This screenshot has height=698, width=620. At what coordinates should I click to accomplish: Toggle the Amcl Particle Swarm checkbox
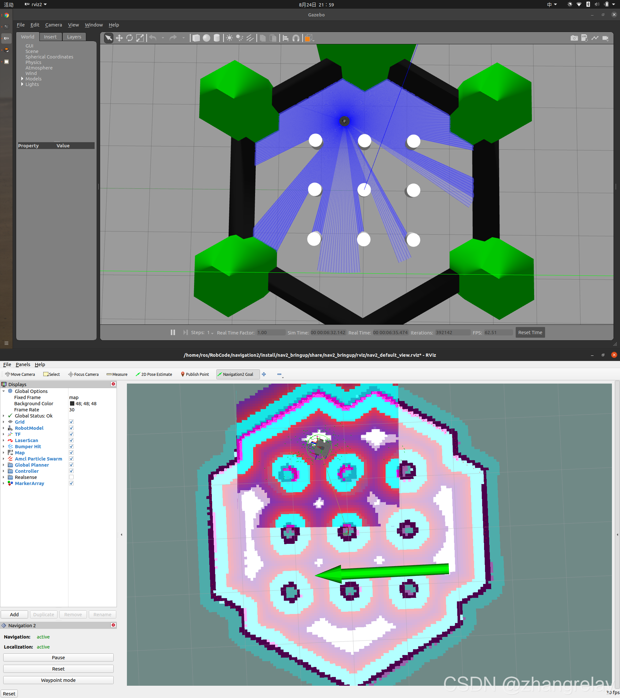pyautogui.click(x=71, y=459)
